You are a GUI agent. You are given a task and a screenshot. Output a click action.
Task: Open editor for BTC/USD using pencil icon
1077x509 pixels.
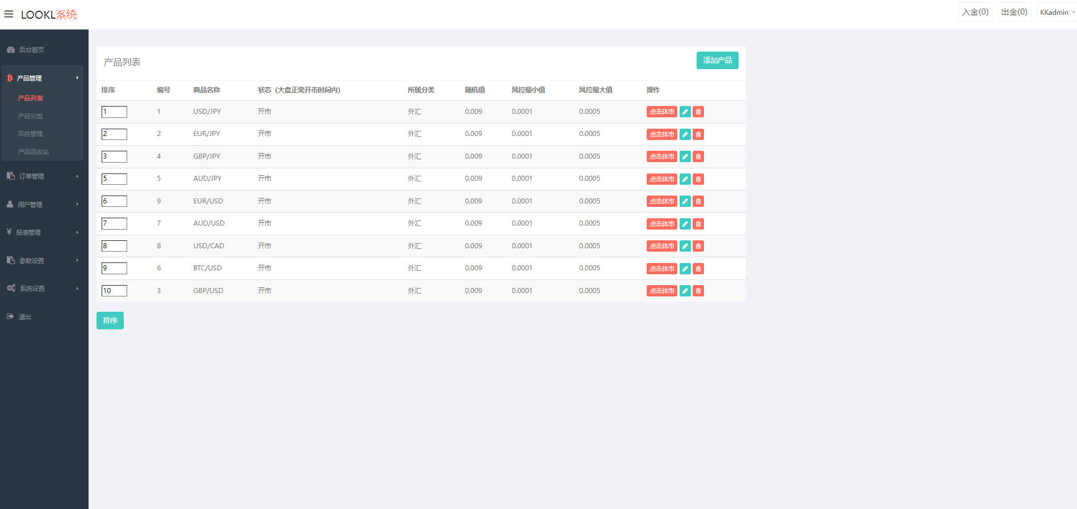coord(685,269)
